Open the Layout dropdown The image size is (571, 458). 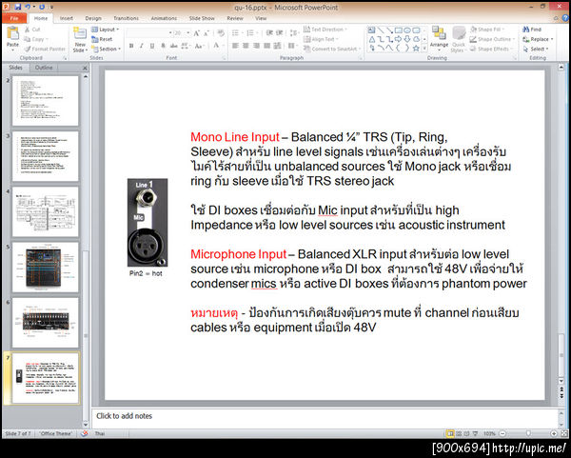(x=106, y=30)
